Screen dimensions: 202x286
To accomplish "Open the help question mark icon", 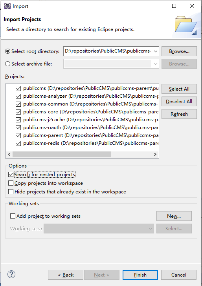I will tap(11, 274).
